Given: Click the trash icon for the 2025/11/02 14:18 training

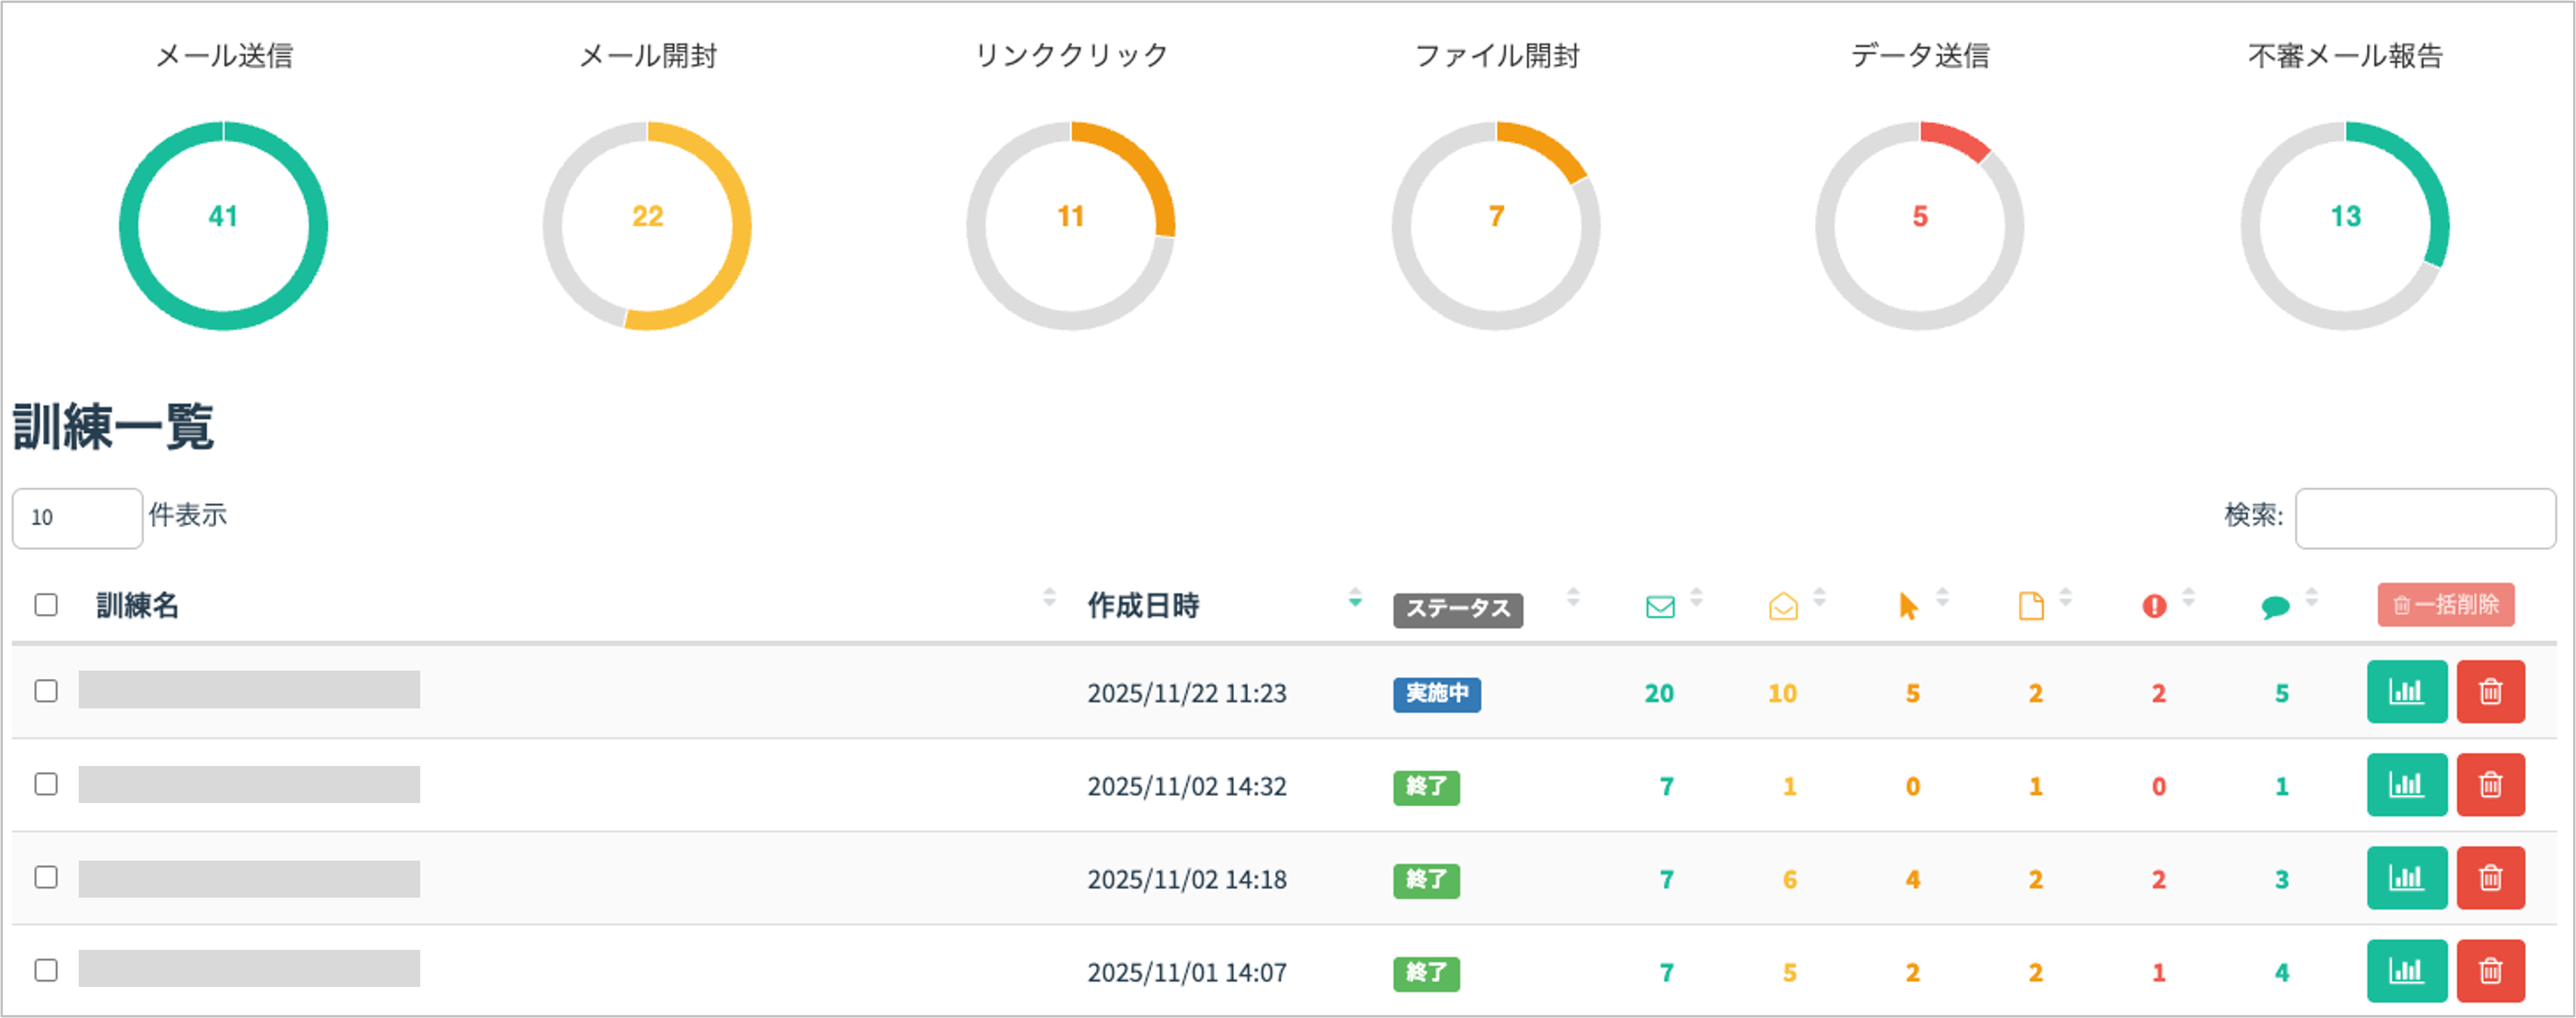Looking at the screenshot, I should (2490, 878).
